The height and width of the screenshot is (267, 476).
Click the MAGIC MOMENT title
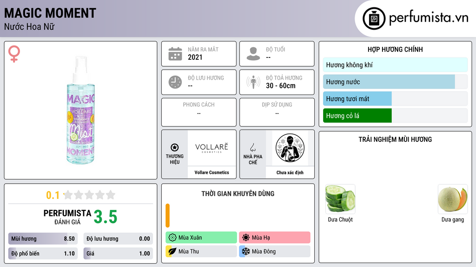click(50, 13)
